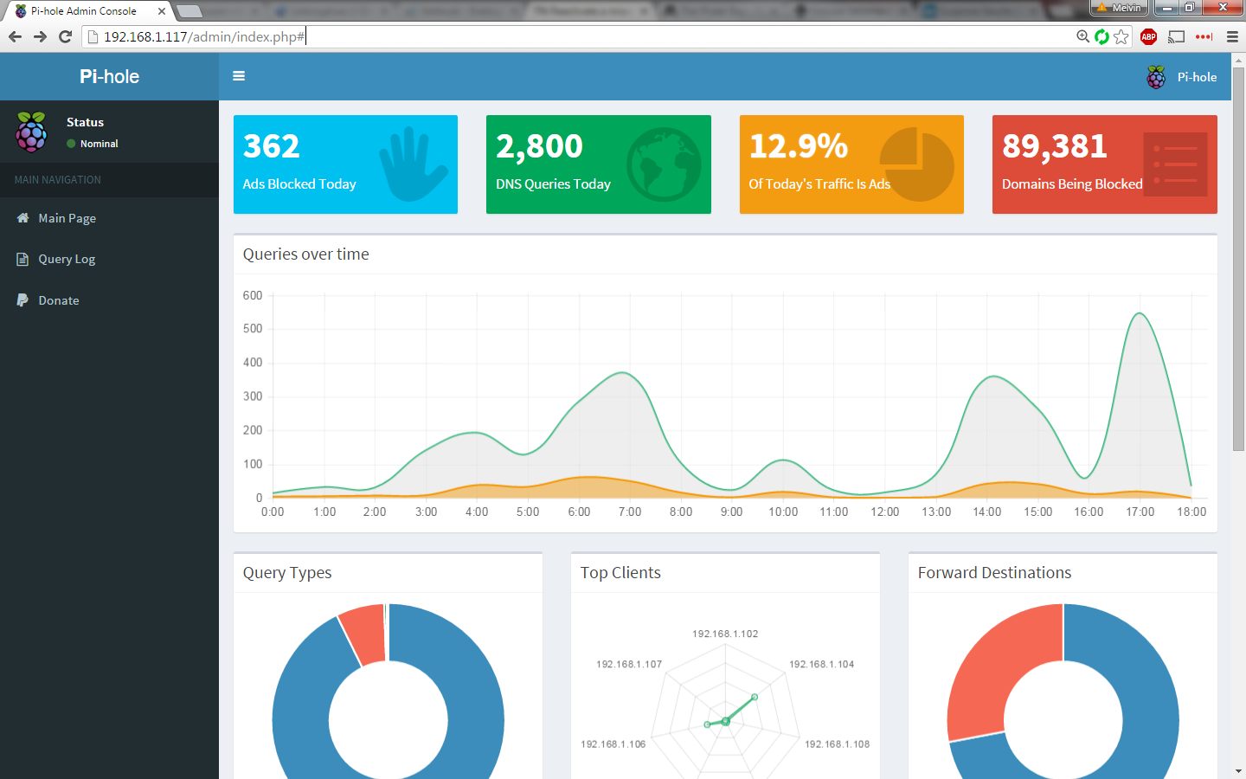Click the Status label in sidebar
Viewport: 1246px width, 779px height.
pos(85,122)
